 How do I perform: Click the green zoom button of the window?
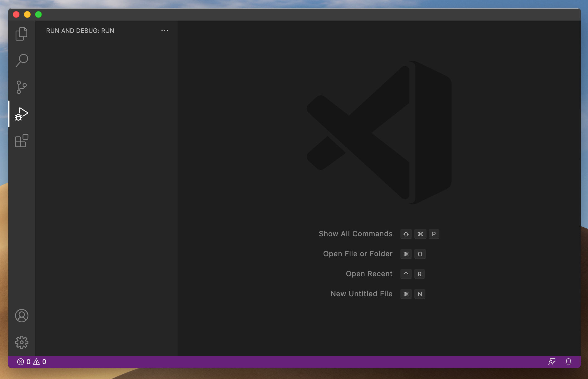tap(38, 14)
